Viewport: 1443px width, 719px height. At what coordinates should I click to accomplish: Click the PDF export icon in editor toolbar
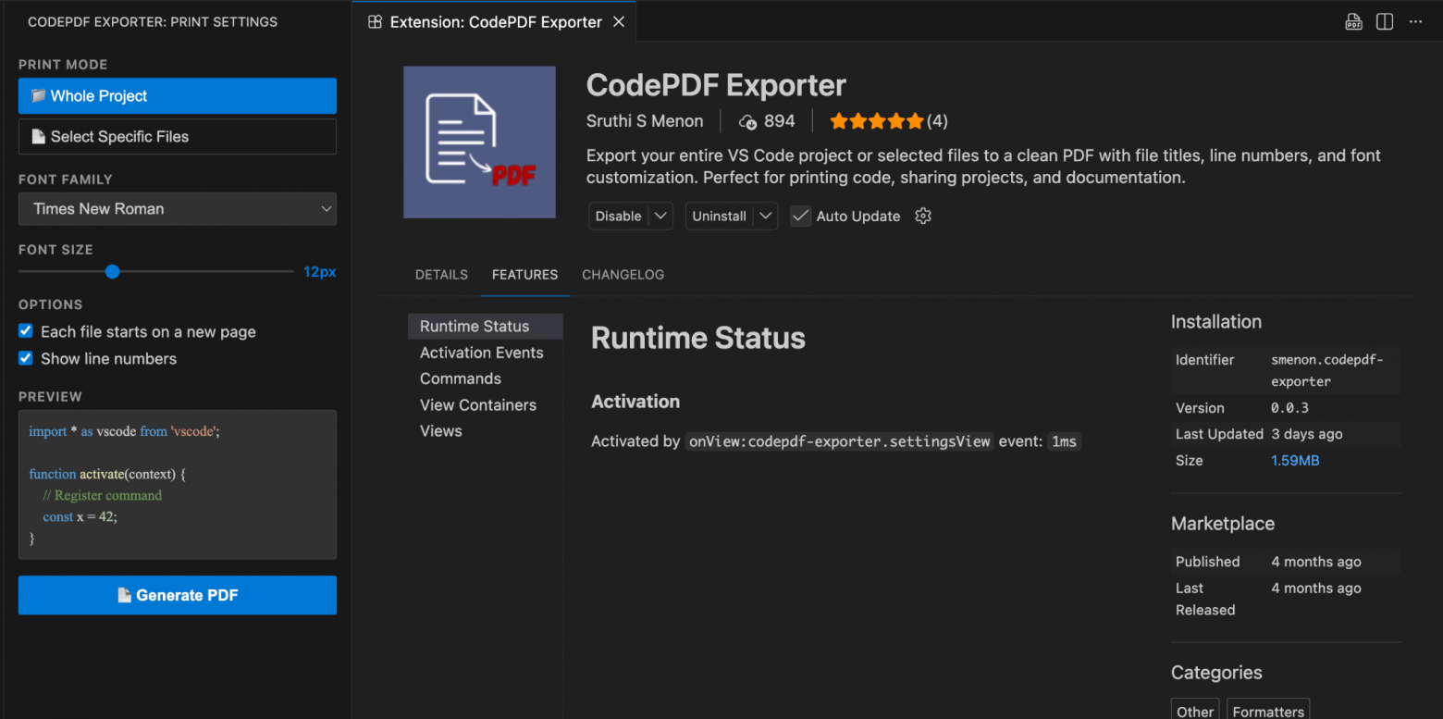tap(1353, 22)
